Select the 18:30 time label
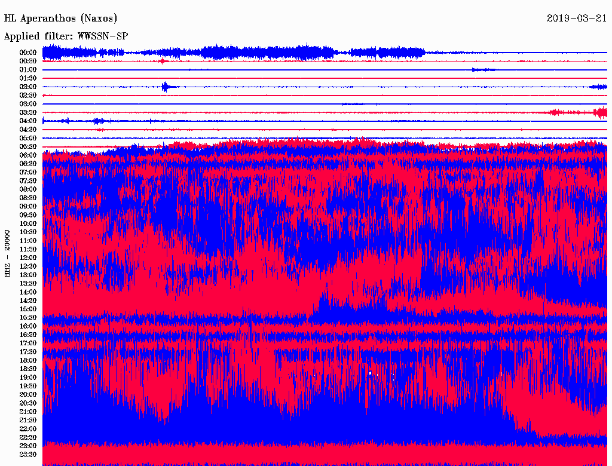Screen dimensions: 612x466 pos(28,369)
